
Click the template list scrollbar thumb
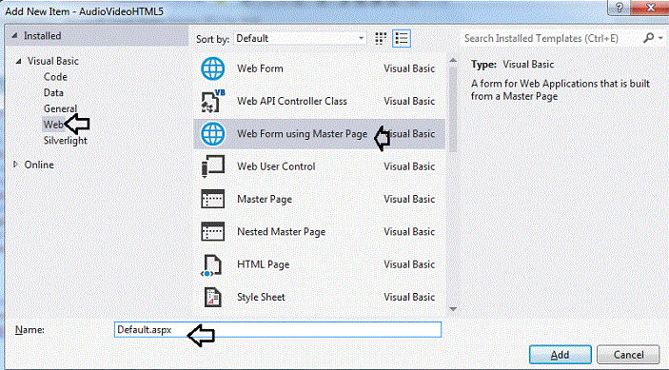[x=453, y=108]
